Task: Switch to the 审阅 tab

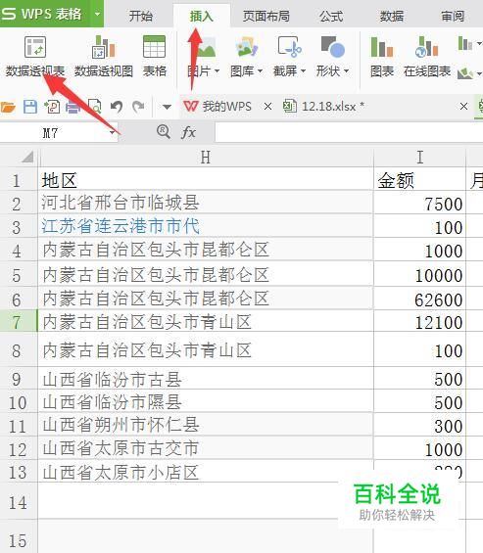Action: point(453,16)
